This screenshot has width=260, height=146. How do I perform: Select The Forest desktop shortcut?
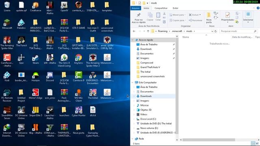pyautogui.click(x=21, y=42)
